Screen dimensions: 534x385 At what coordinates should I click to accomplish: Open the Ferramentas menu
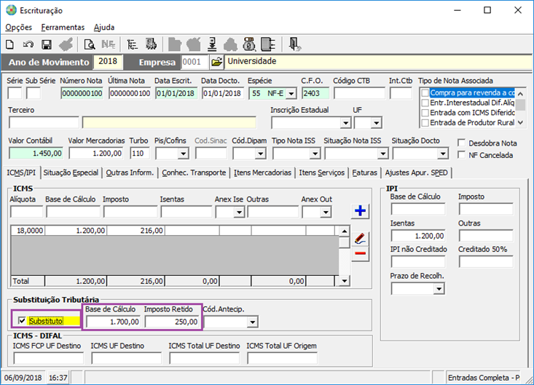pos(63,27)
